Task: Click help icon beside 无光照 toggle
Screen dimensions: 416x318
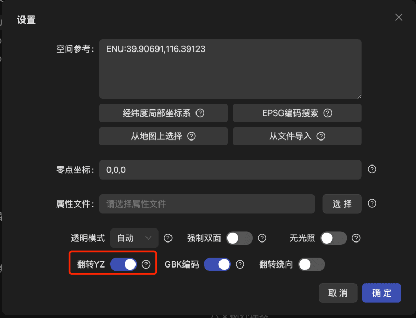Action: pyautogui.click(x=356, y=238)
